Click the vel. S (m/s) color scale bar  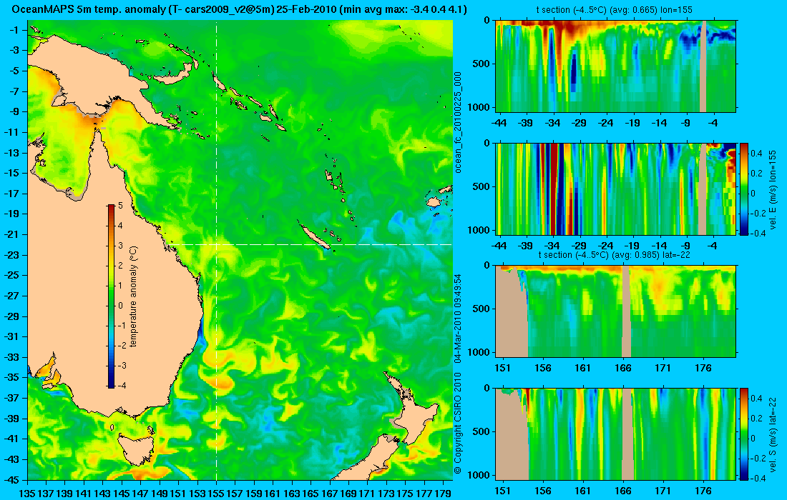[x=744, y=434]
